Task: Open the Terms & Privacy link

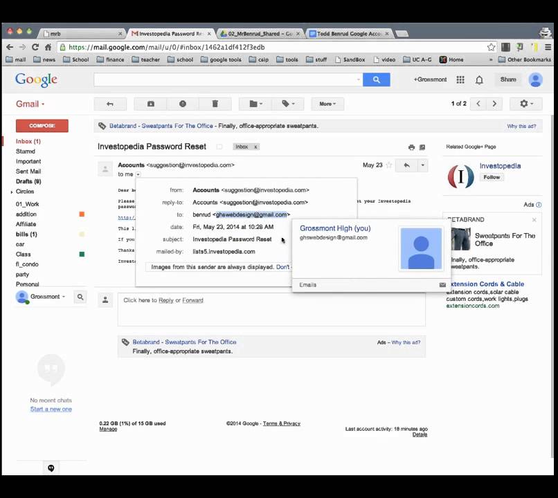Action: point(282,424)
